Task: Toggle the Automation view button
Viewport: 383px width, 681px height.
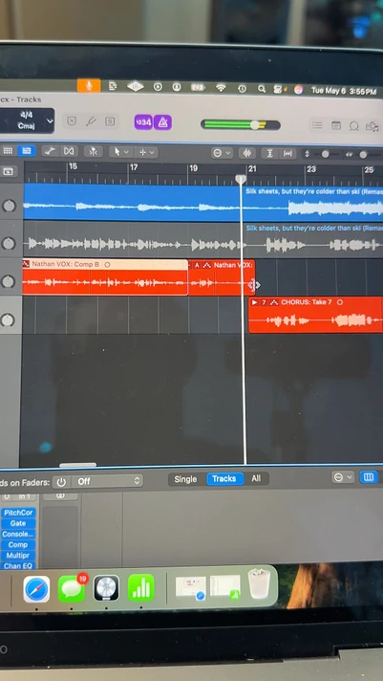Action: [x=51, y=151]
